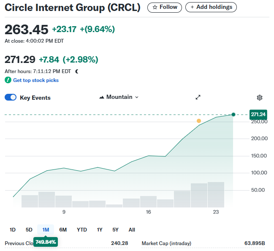Select the 6M chart range

tap(63, 230)
